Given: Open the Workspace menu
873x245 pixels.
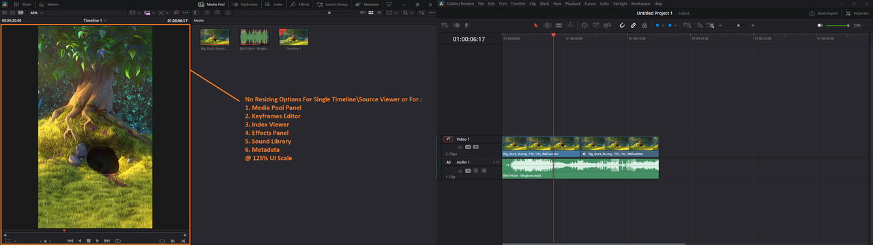Looking at the screenshot, I should 640,3.
